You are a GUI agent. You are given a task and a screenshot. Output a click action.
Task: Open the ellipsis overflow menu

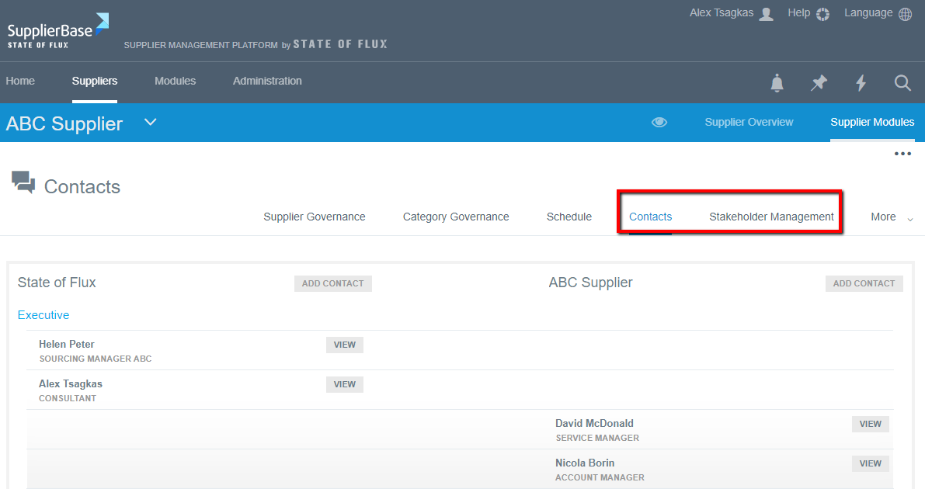pyautogui.click(x=902, y=154)
